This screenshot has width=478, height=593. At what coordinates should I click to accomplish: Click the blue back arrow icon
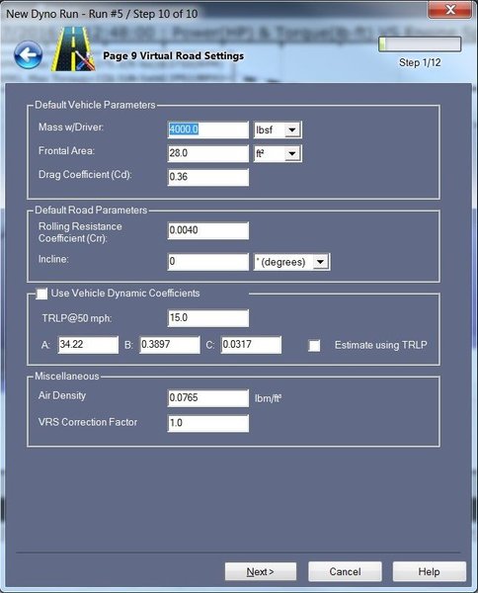point(28,55)
